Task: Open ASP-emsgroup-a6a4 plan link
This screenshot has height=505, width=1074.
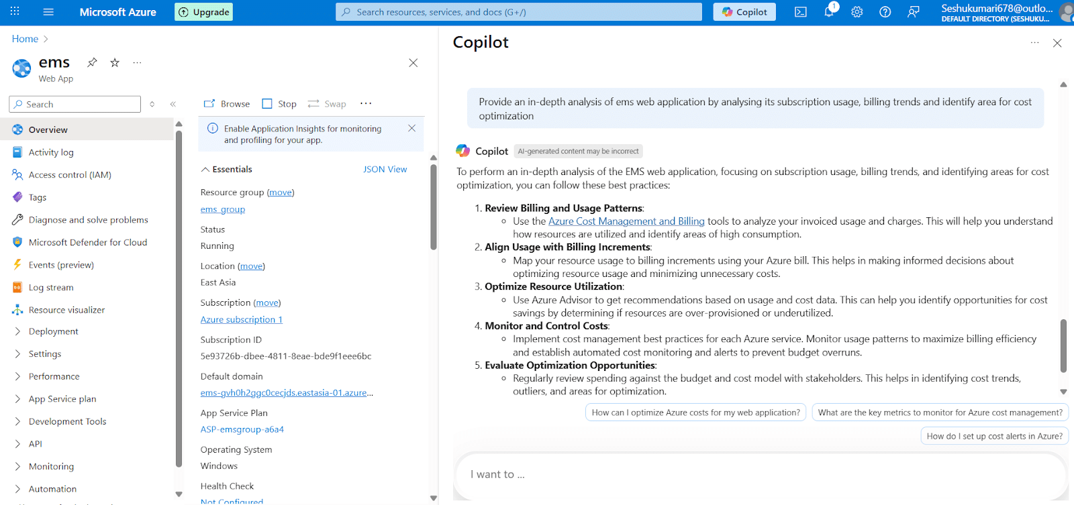Action: point(242,429)
